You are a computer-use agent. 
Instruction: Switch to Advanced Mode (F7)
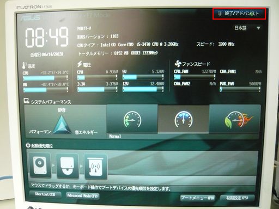coord(83,196)
